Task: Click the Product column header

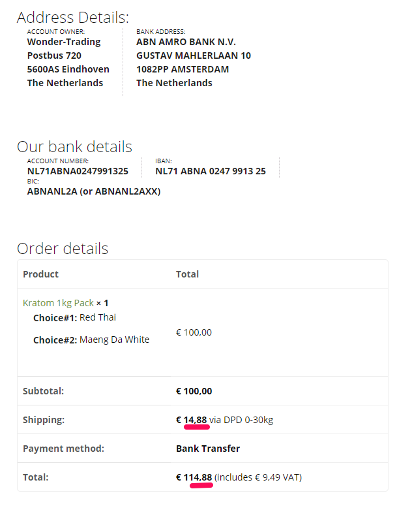Action: [40, 274]
